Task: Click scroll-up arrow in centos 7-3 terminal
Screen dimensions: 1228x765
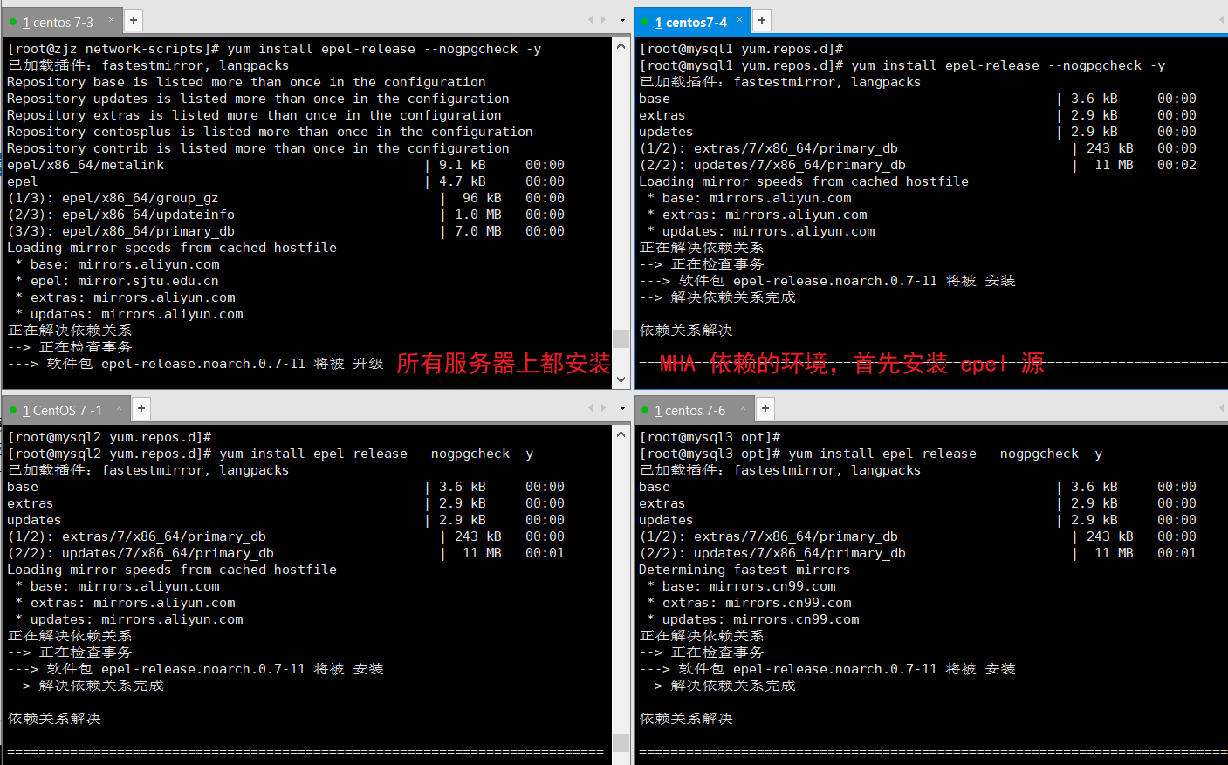Action: [621, 46]
